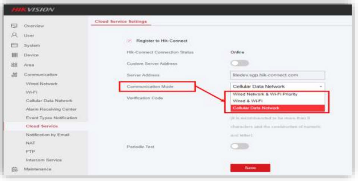Image resolution: width=358 pixels, height=181 pixels.
Task: Open the Cloud Service Settings tab
Action: (x=121, y=22)
